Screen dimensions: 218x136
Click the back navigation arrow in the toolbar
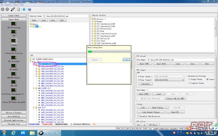3,9
